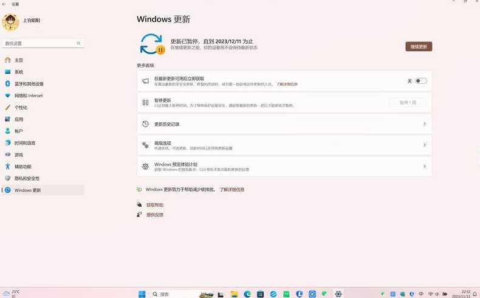Click the battery tray icon
480x298 pixels.
coord(445,294)
